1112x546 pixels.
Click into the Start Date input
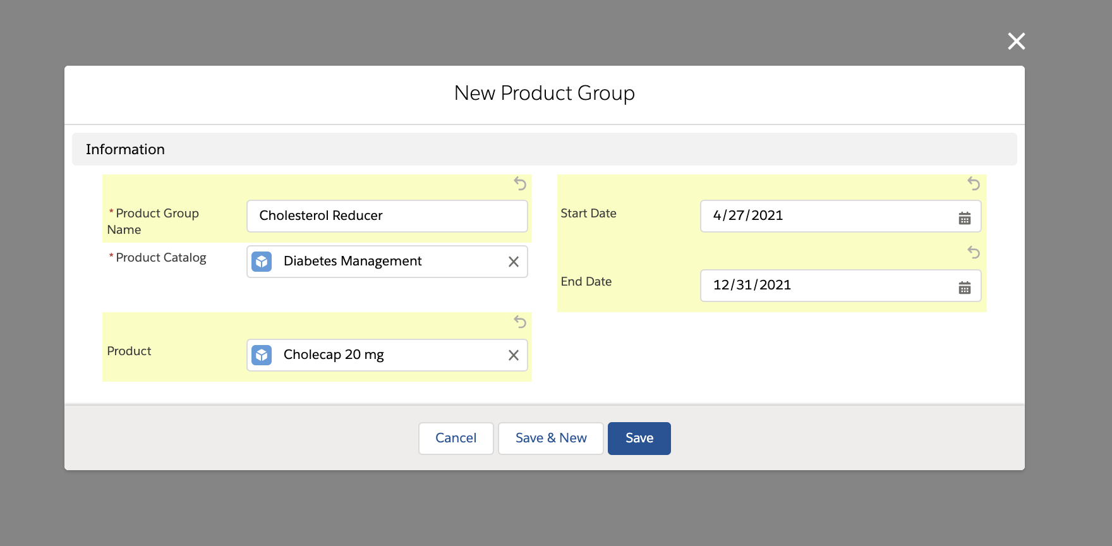828,216
